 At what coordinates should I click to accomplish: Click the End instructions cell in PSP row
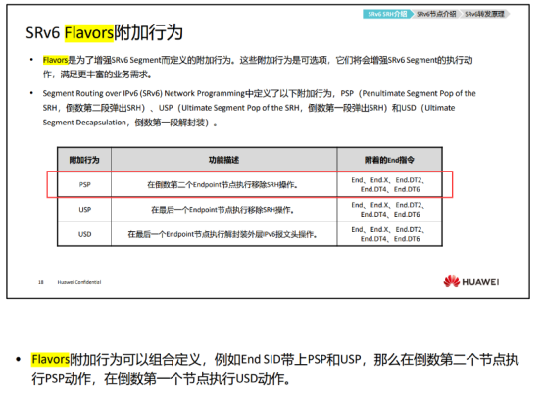pyautogui.click(x=389, y=184)
